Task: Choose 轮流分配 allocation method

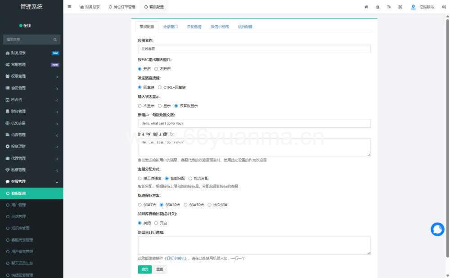Action: (190, 179)
